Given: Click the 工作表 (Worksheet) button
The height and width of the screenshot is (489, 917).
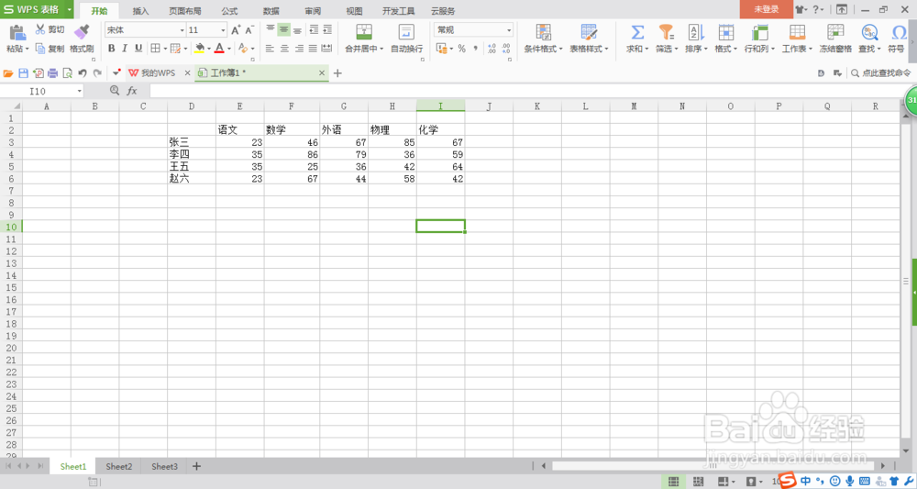Looking at the screenshot, I should (x=797, y=38).
